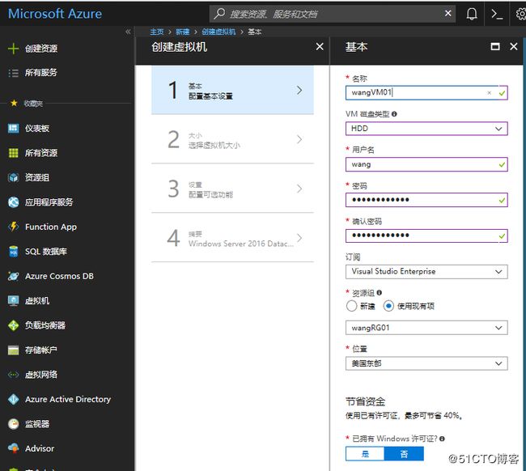The height and width of the screenshot is (471, 526).
Task: Select the Create new resource group radio
Action: pos(351,306)
